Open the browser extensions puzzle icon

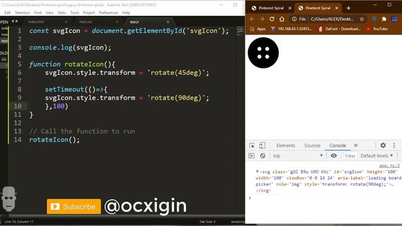pyautogui.click(x=384, y=19)
